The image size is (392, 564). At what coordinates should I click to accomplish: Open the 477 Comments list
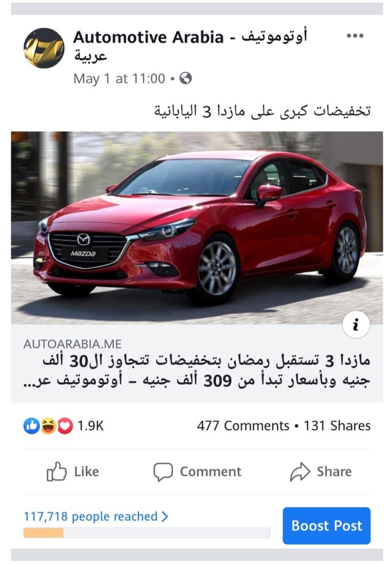coord(243,426)
